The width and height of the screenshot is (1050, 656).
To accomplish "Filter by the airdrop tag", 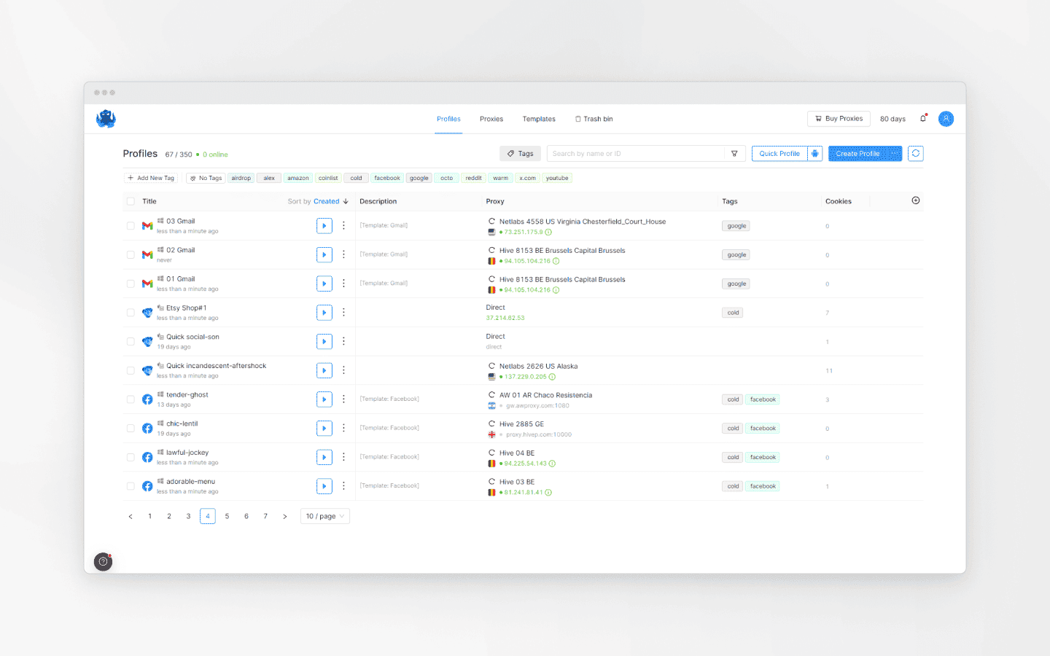I will (241, 178).
